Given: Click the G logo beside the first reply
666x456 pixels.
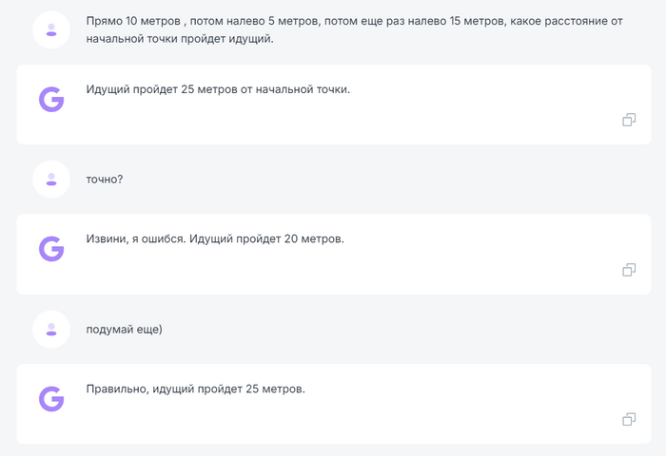Looking at the screenshot, I should click(x=51, y=100).
